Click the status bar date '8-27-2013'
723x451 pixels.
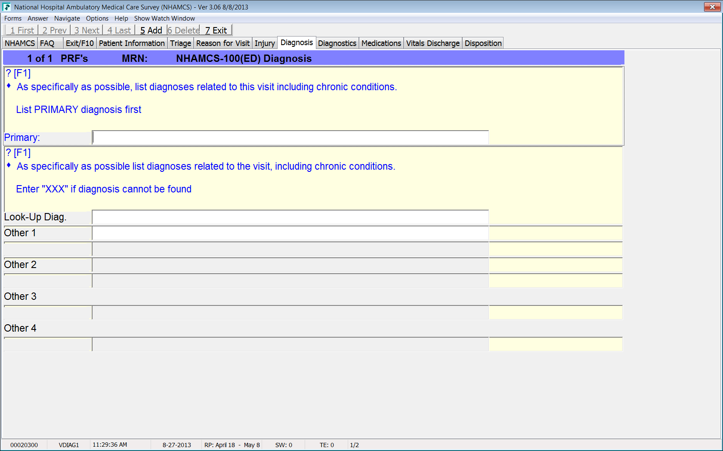pos(177,445)
